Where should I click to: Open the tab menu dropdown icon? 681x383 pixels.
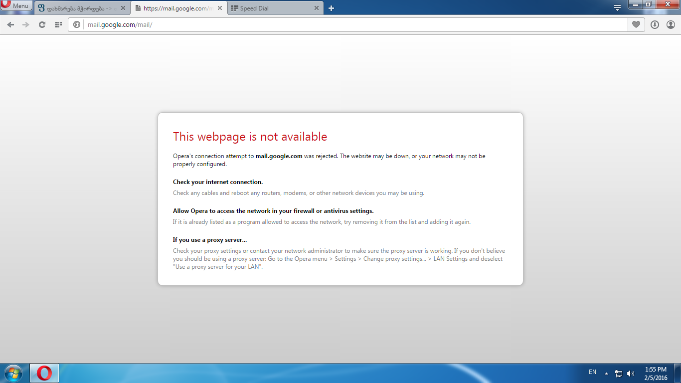point(617,7)
